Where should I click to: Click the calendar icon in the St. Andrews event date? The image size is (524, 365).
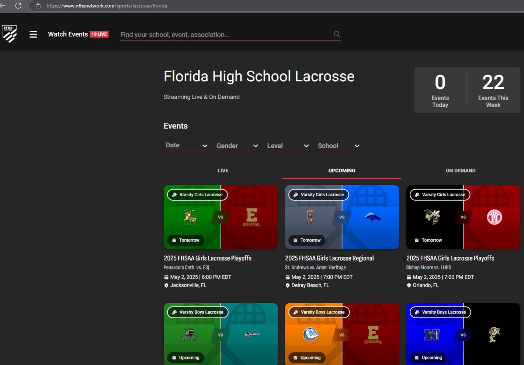287,277
